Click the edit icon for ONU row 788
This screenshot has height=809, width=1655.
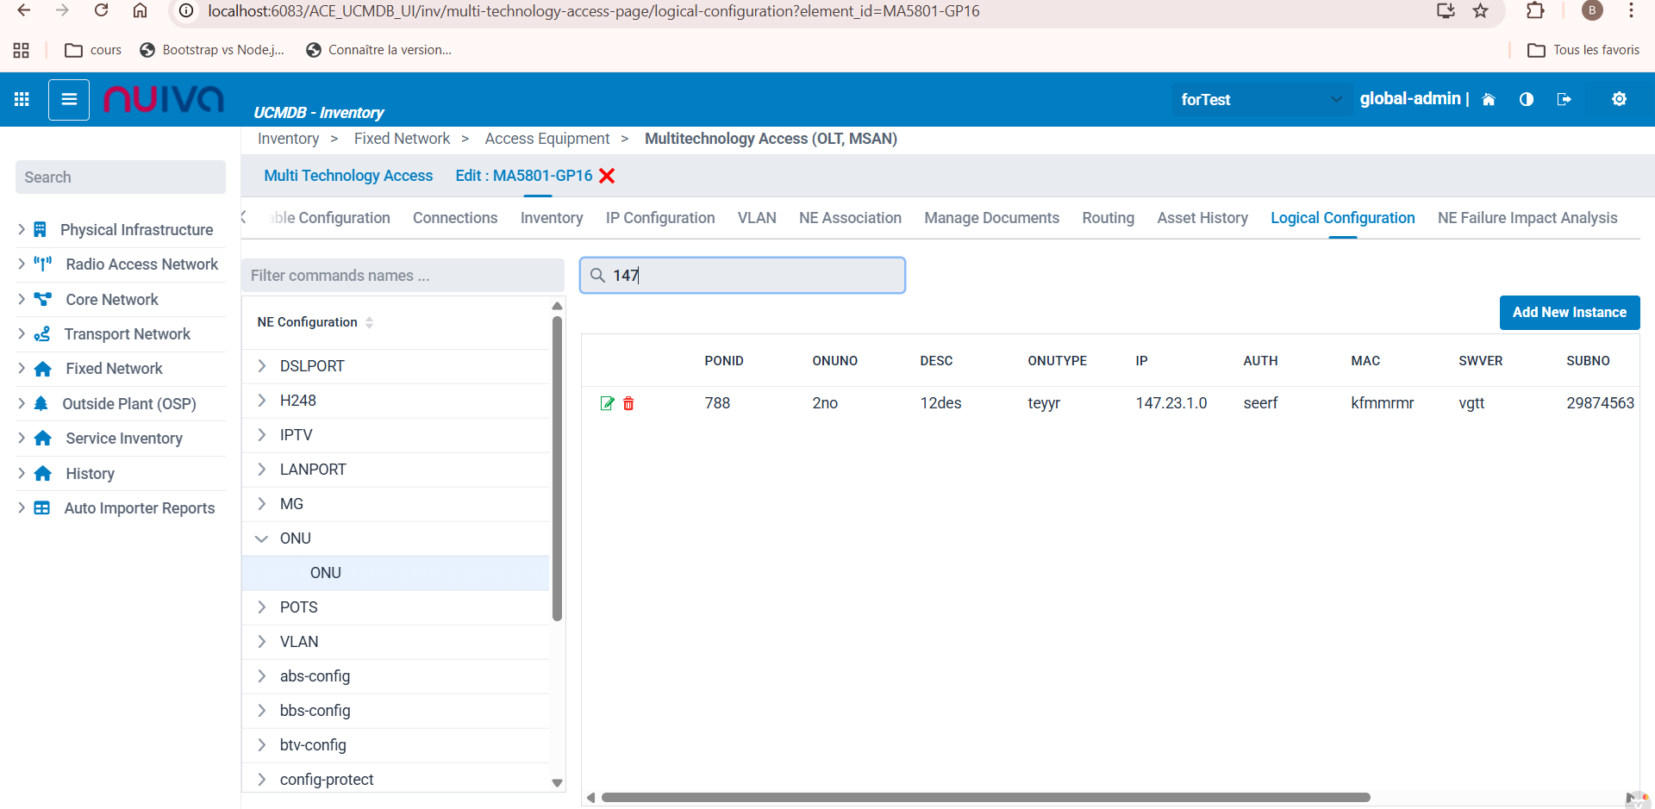(x=607, y=403)
